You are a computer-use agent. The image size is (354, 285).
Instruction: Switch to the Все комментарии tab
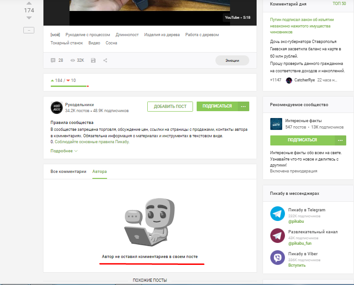(x=69, y=172)
